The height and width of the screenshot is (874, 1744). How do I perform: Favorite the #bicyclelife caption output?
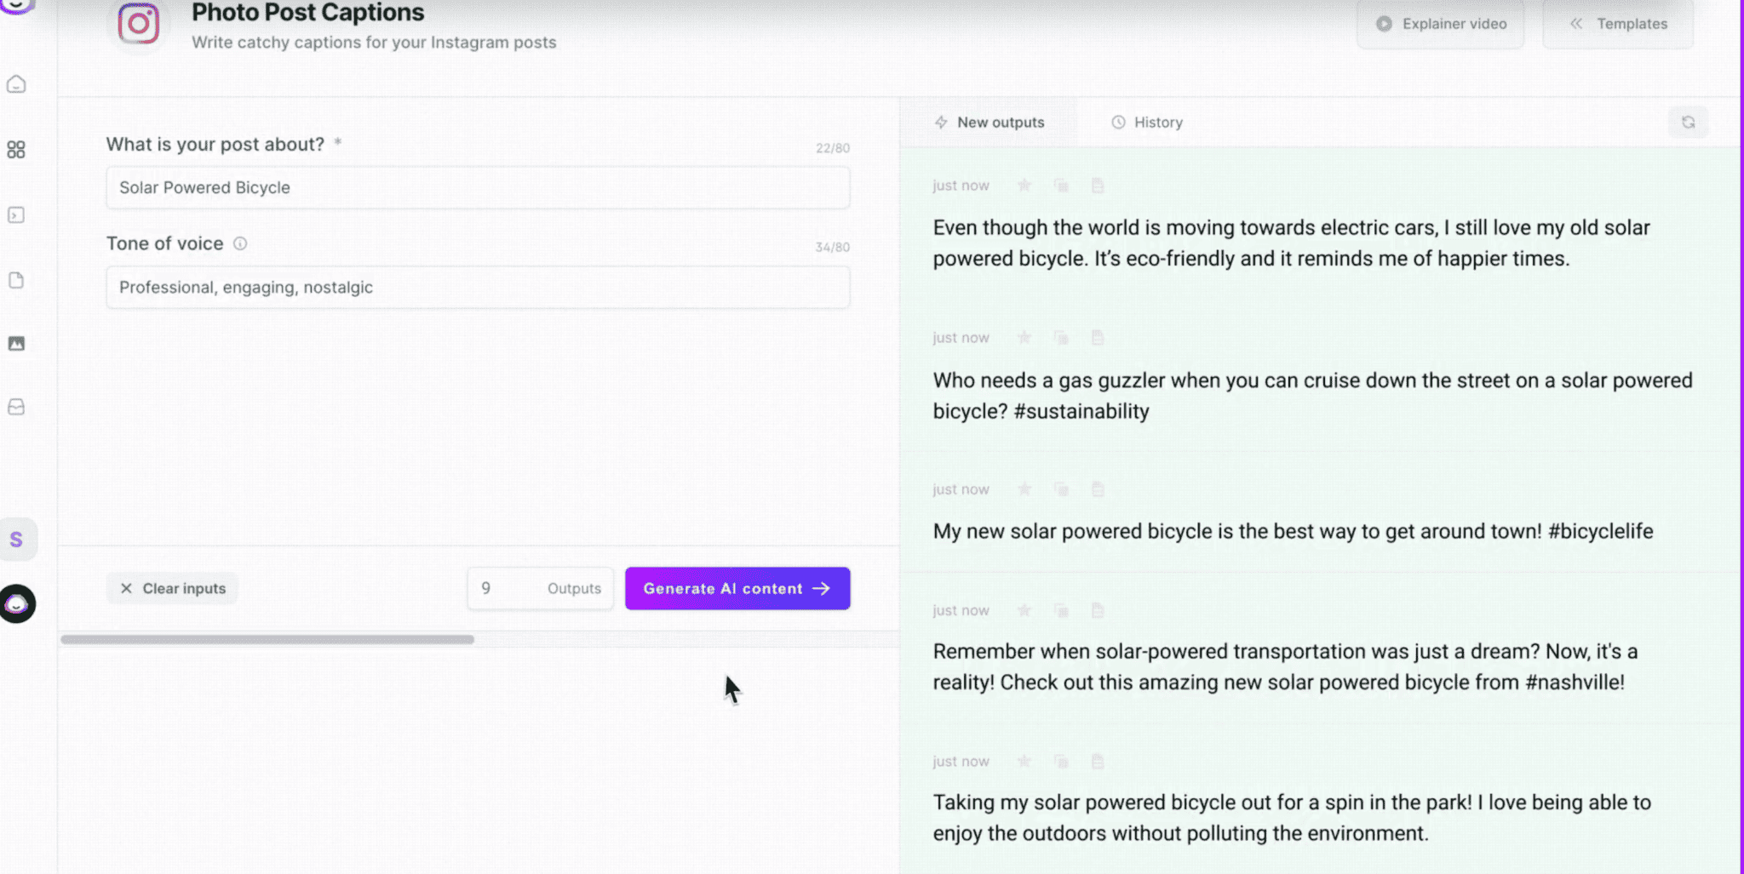[1024, 488]
